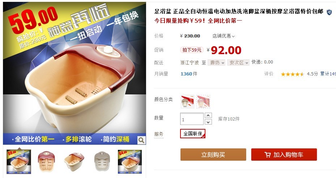The width and height of the screenshot is (336, 178).
Task: Click the 立刻购买 buy now button
Action: pos(213,155)
